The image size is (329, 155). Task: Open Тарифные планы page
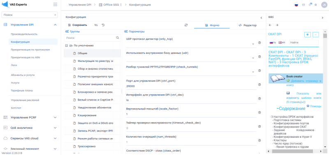22,91
